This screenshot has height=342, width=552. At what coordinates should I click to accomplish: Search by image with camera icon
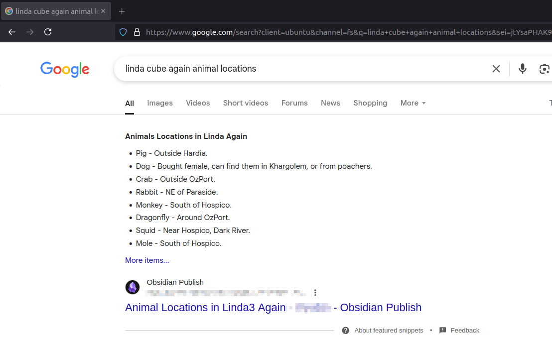click(x=544, y=69)
